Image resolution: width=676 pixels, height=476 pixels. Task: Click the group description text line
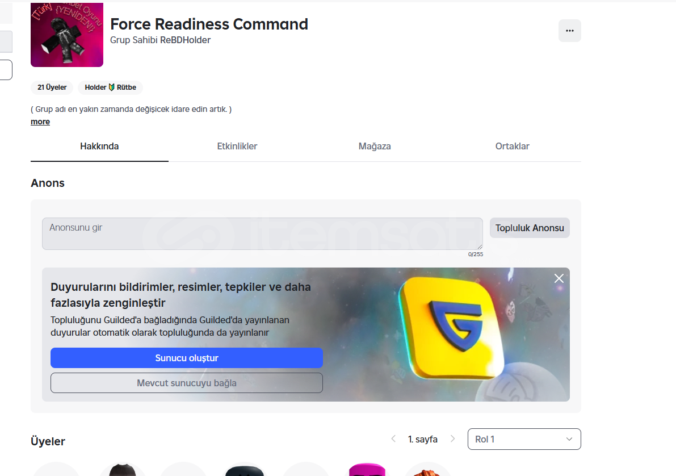coord(131,109)
